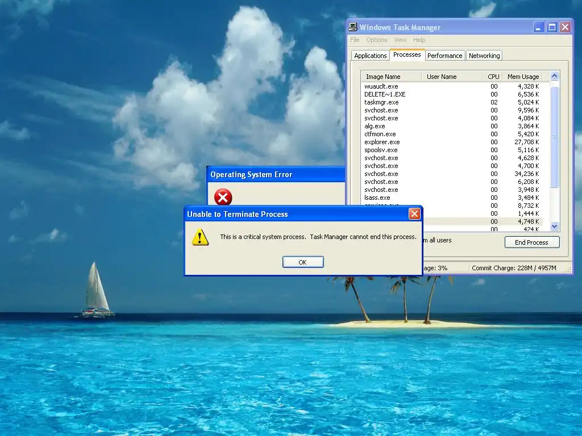Click the yellow warning icon in the dialog

click(x=200, y=237)
